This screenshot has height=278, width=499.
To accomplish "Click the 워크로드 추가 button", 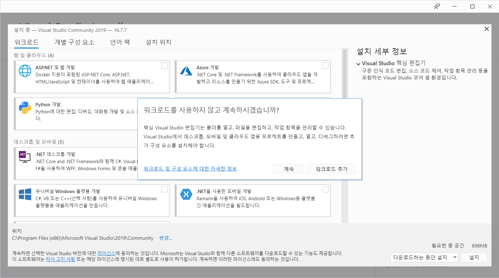I will pos(331,169).
